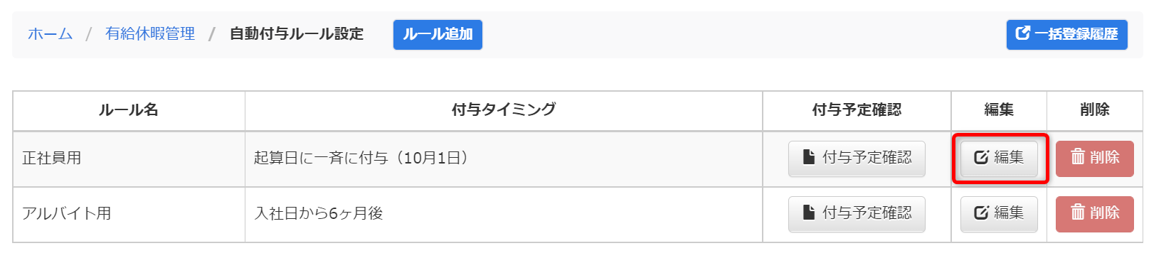1176x268 pixels.
Task: Click the 入社日から6ヶ月後 timing cell
Action: (x=504, y=214)
